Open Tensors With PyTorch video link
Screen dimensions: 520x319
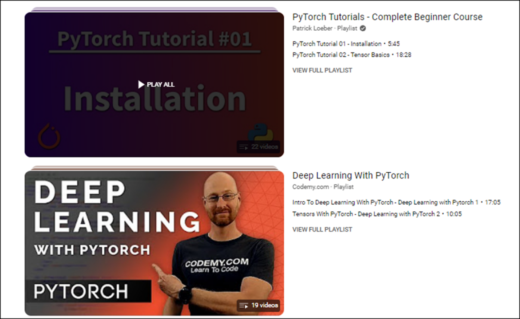366,214
